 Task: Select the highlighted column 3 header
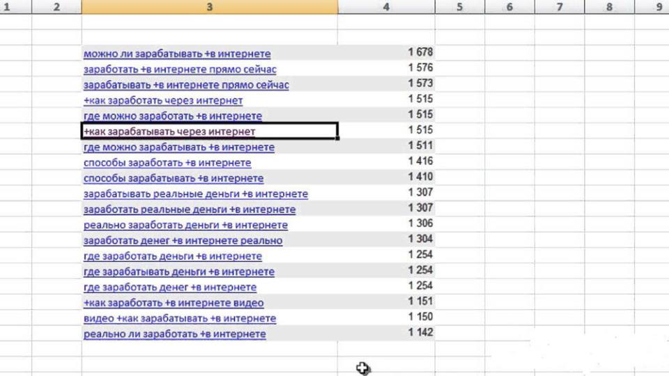tap(209, 7)
